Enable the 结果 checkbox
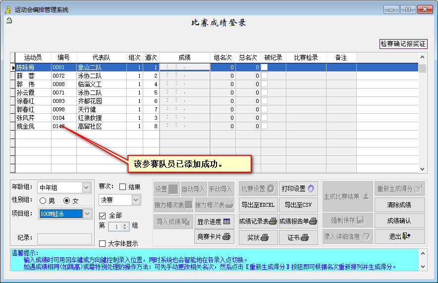 123,187
